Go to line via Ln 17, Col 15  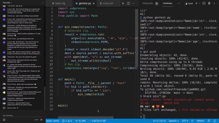(159, 121)
